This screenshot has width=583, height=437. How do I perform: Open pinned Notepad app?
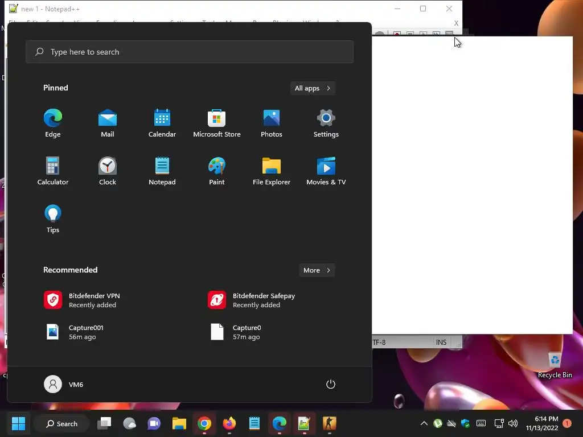coord(162,171)
